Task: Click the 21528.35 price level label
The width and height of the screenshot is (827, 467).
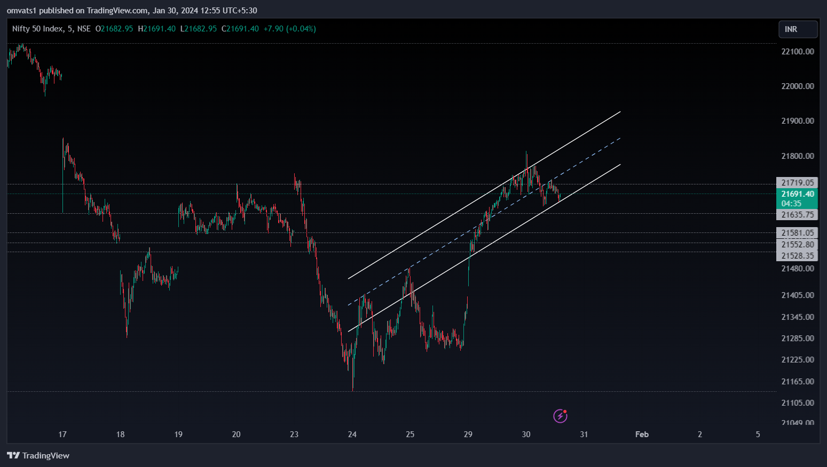Action: pos(797,256)
